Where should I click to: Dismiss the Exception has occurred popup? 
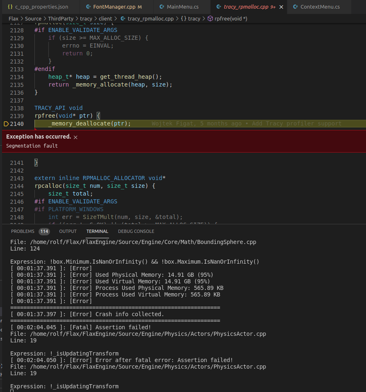coord(75,137)
